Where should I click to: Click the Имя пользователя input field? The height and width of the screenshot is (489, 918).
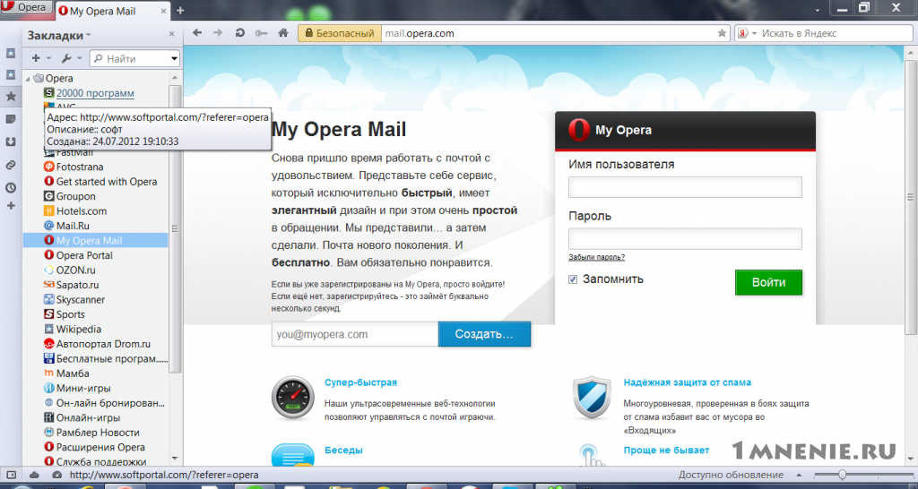click(x=685, y=187)
